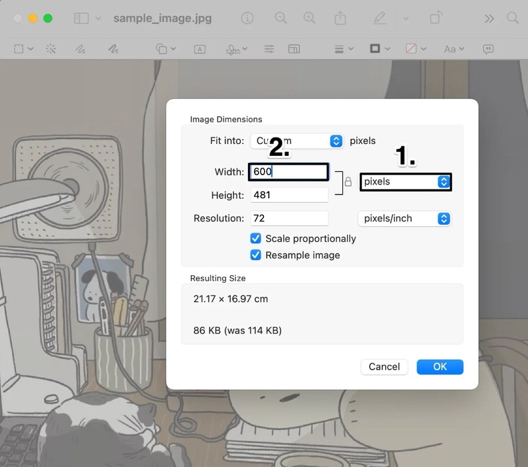Select the Draw tool

113,49
